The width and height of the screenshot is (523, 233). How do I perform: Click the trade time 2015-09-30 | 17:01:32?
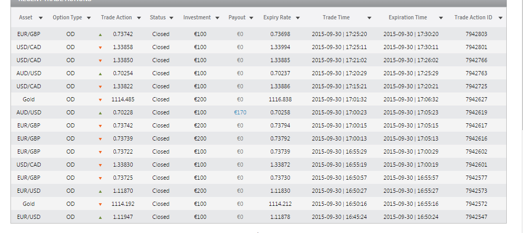click(339, 99)
